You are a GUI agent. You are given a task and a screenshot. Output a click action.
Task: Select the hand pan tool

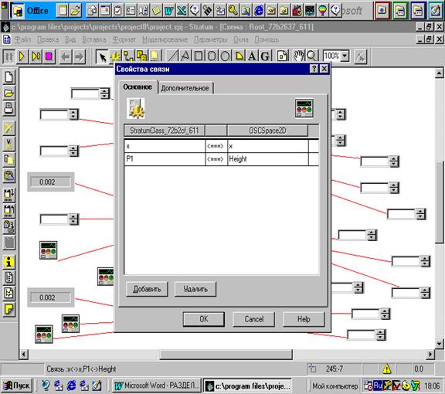coord(298,56)
